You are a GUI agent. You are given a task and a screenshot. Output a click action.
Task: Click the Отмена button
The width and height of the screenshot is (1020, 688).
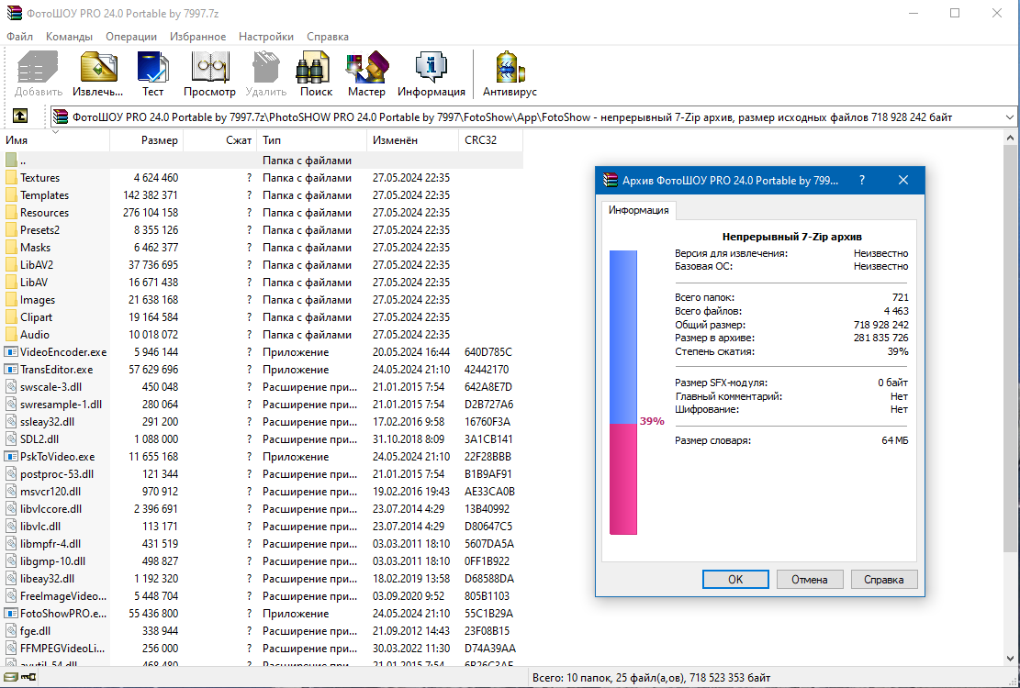[810, 579]
